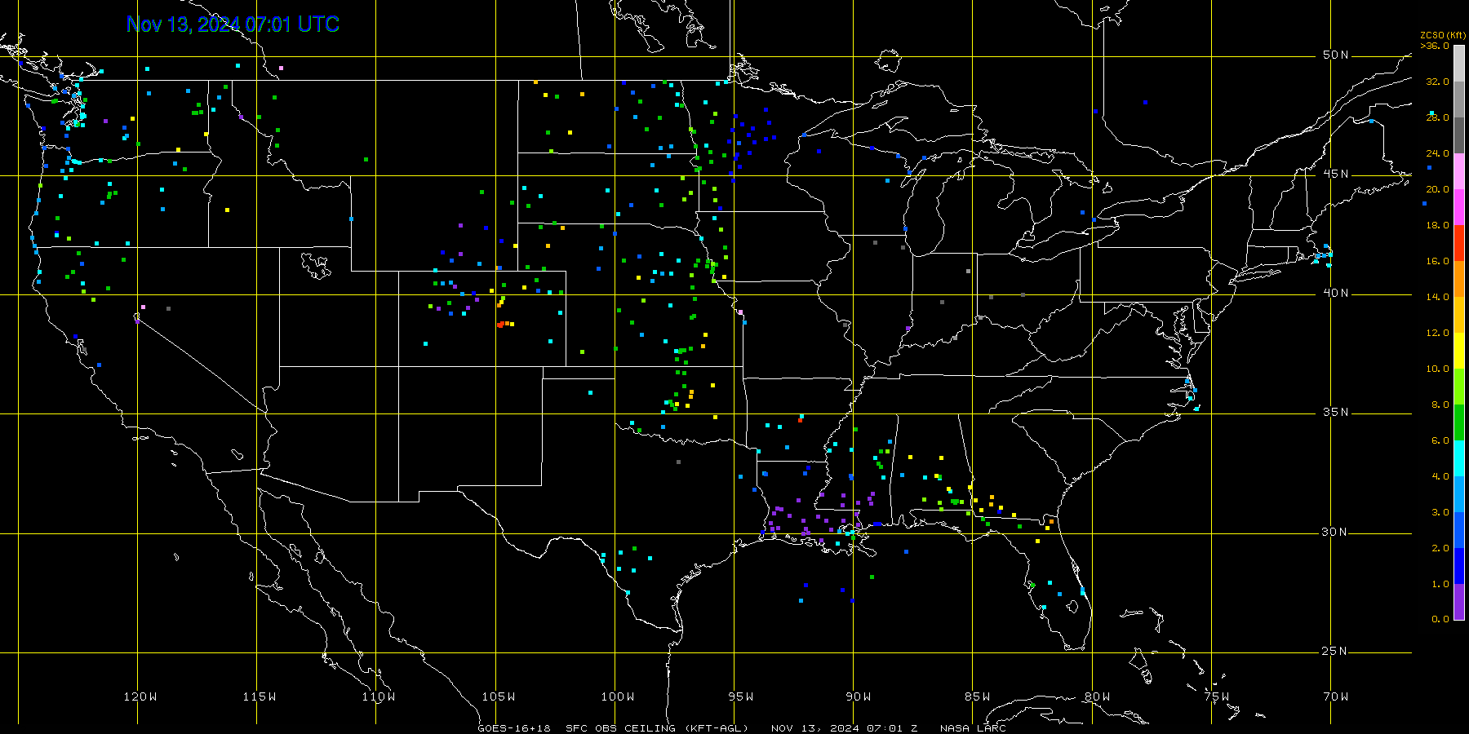Screen dimensions: 1469x734
Task: Click the 80W longitude label
Action: (1097, 696)
